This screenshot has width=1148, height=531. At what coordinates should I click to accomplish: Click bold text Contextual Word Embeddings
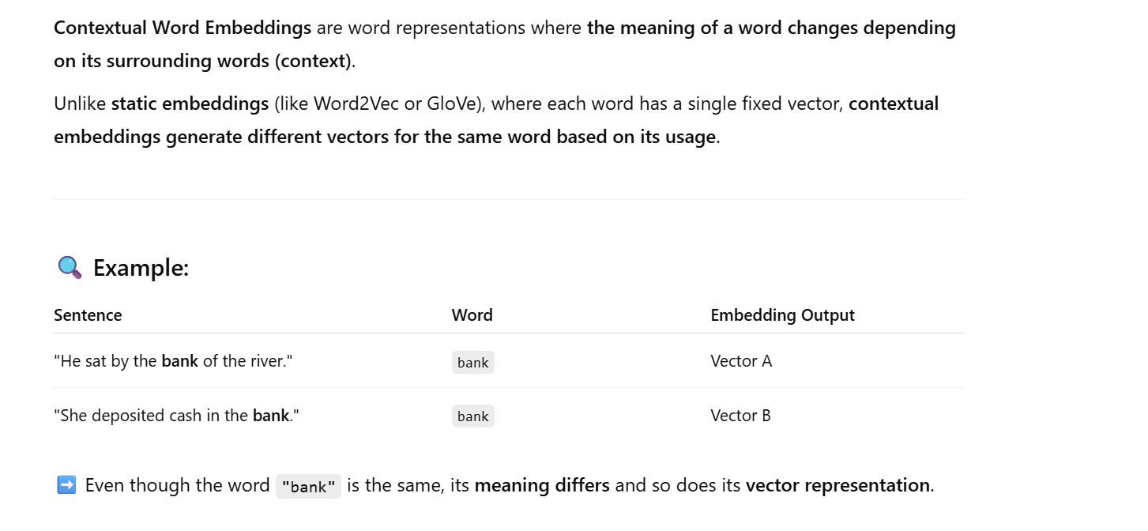pos(183,28)
